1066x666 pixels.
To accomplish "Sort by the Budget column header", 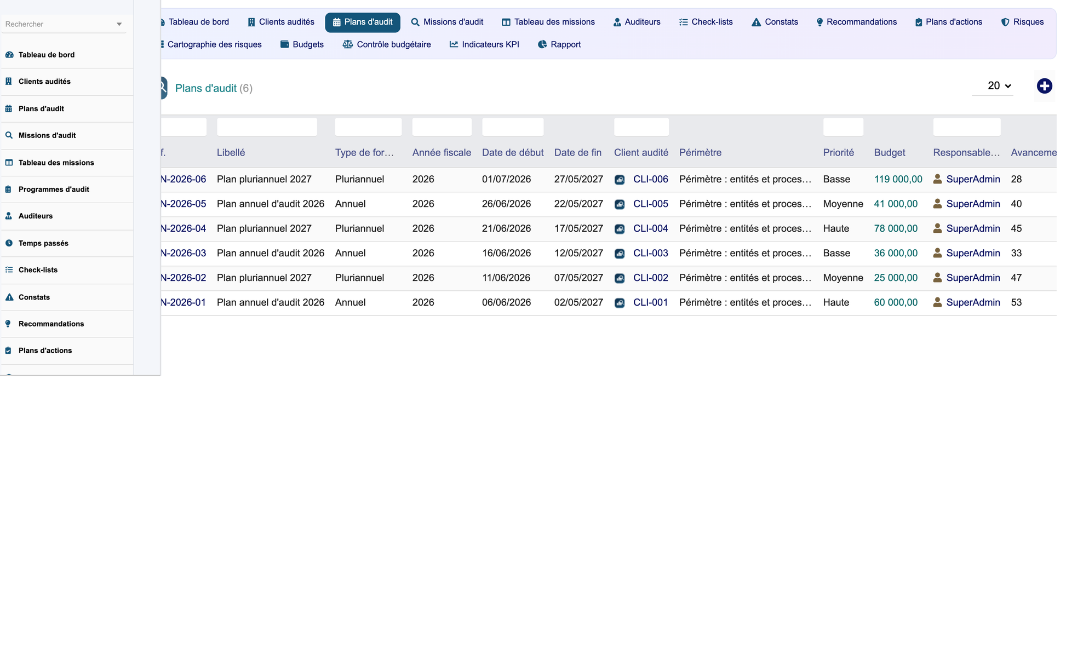I will click(889, 152).
